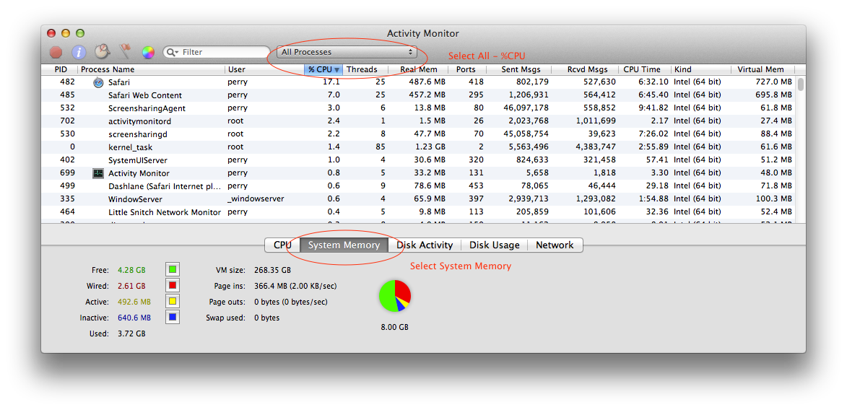The width and height of the screenshot is (847, 410).
Task: Click the Page ins 366.4 MB value
Action: pos(295,286)
